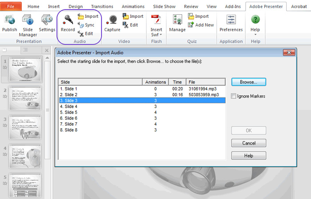Open presentation Settings
This screenshot has width=311, height=199.
47,23
